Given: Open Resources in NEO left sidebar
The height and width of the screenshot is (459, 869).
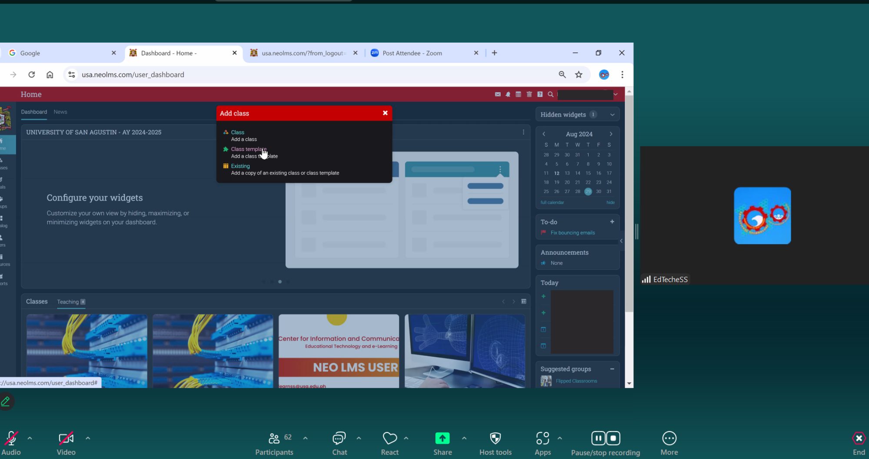Looking at the screenshot, I should click(5, 260).
